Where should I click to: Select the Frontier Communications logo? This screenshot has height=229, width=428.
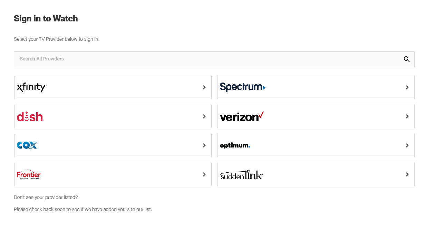click(29, 174)
